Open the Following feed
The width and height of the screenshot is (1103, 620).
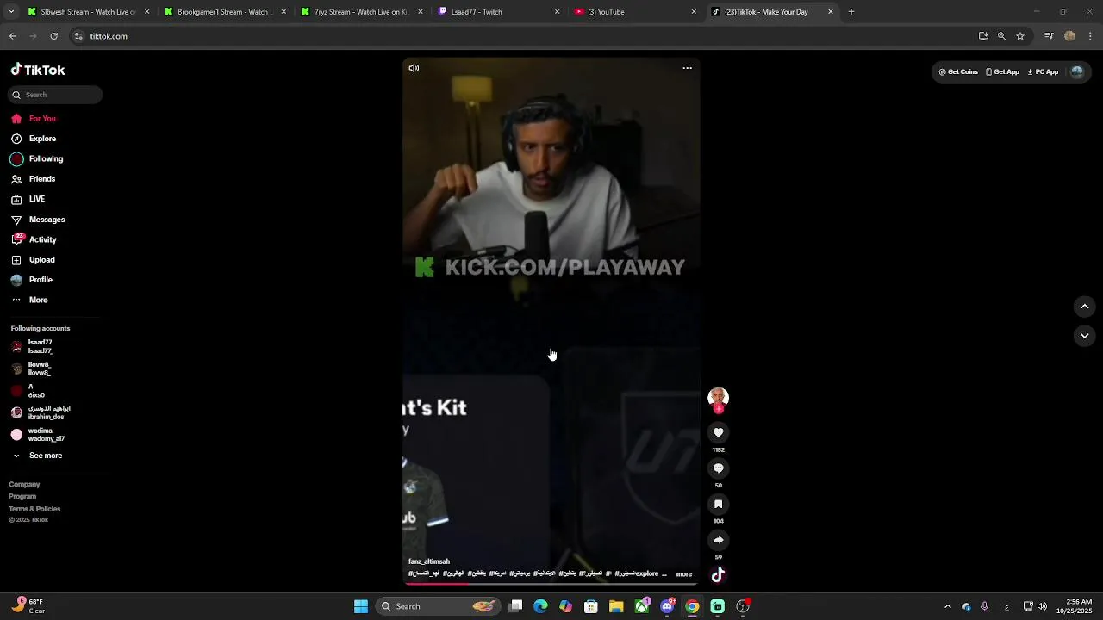tap(37, 158)
